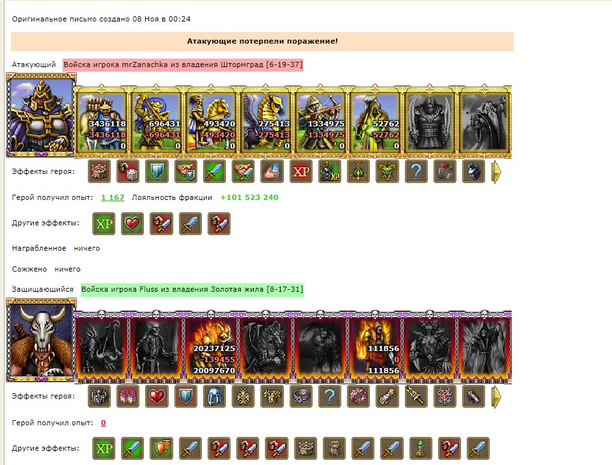Open the attacker hero experience link 1 167
Screen dimensions: 612x465
click(113, 197)
